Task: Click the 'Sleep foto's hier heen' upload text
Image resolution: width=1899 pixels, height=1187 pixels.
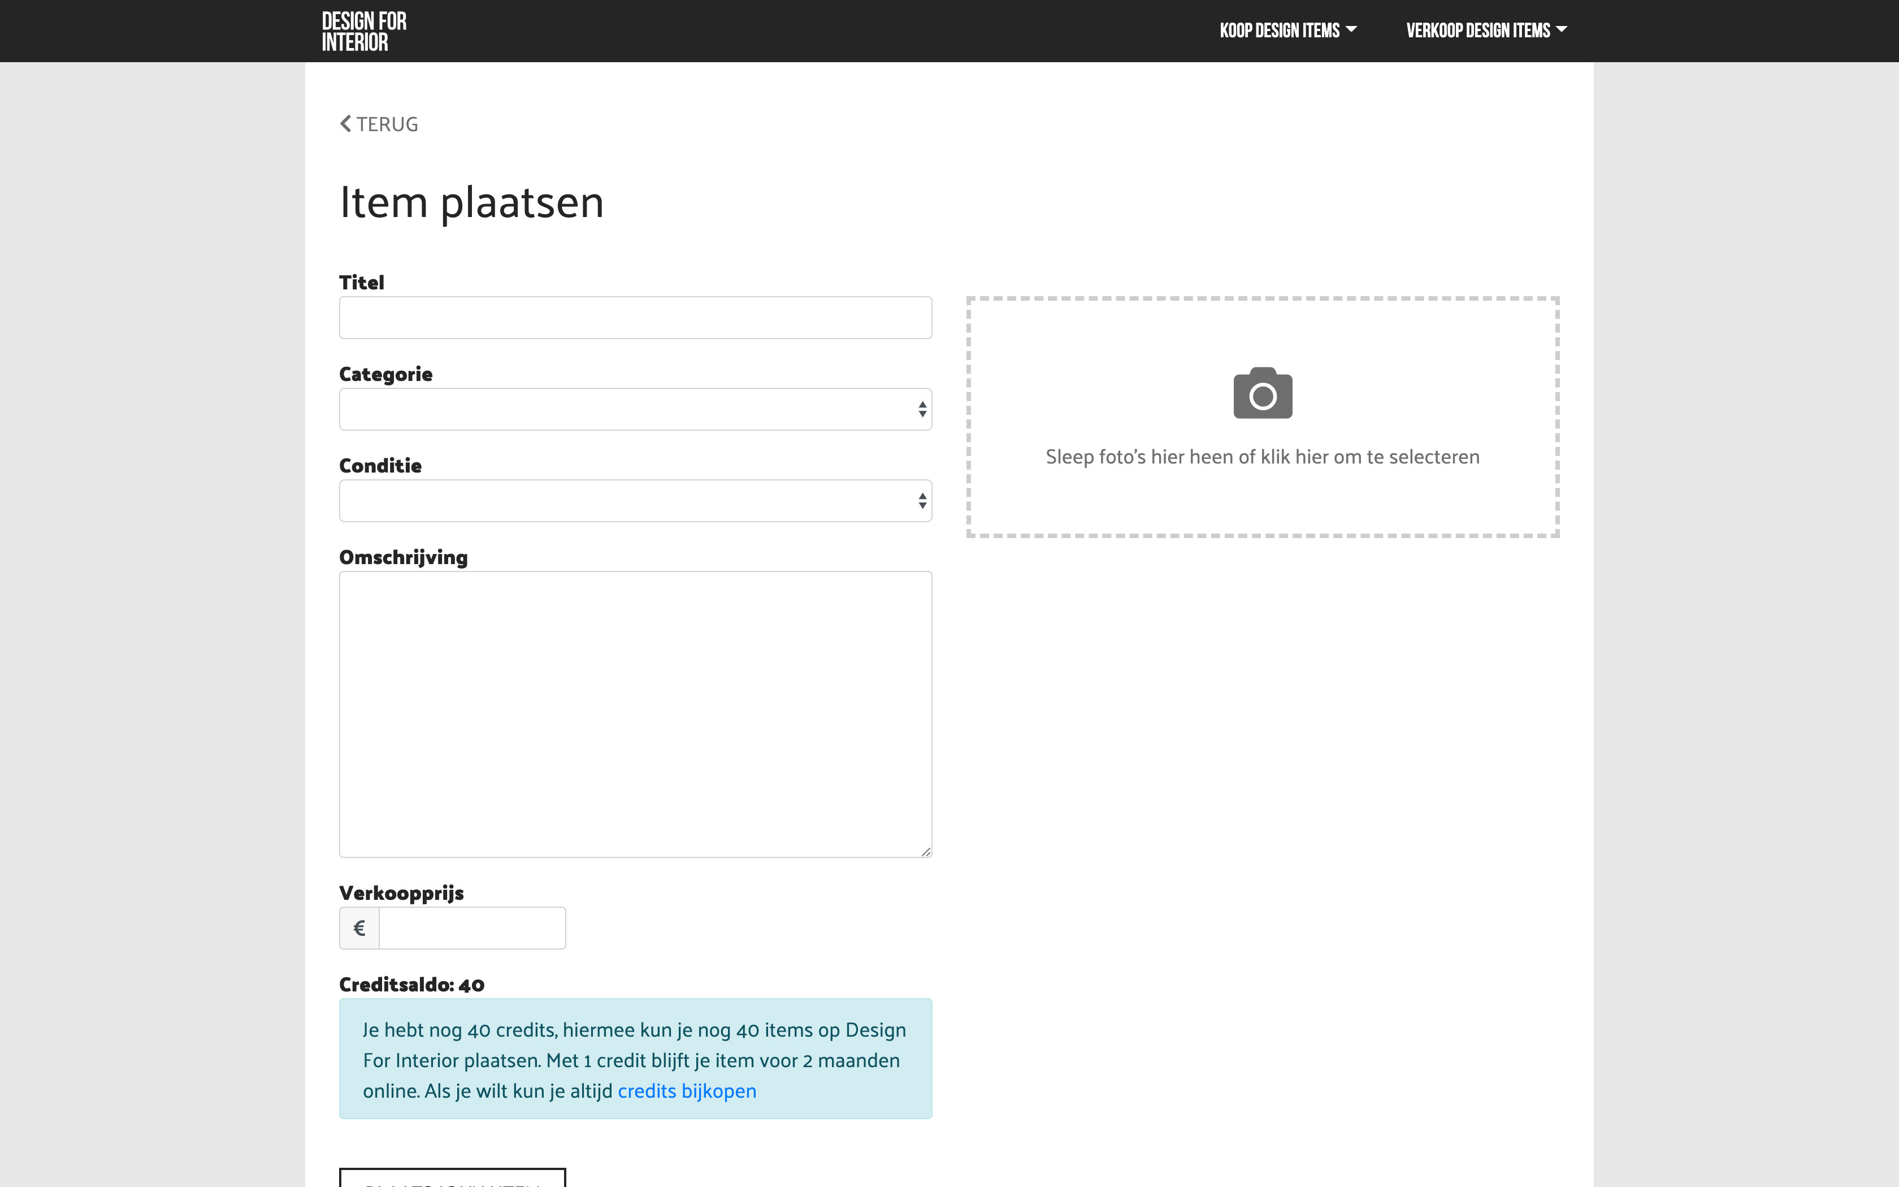Action: point(1262,457)
